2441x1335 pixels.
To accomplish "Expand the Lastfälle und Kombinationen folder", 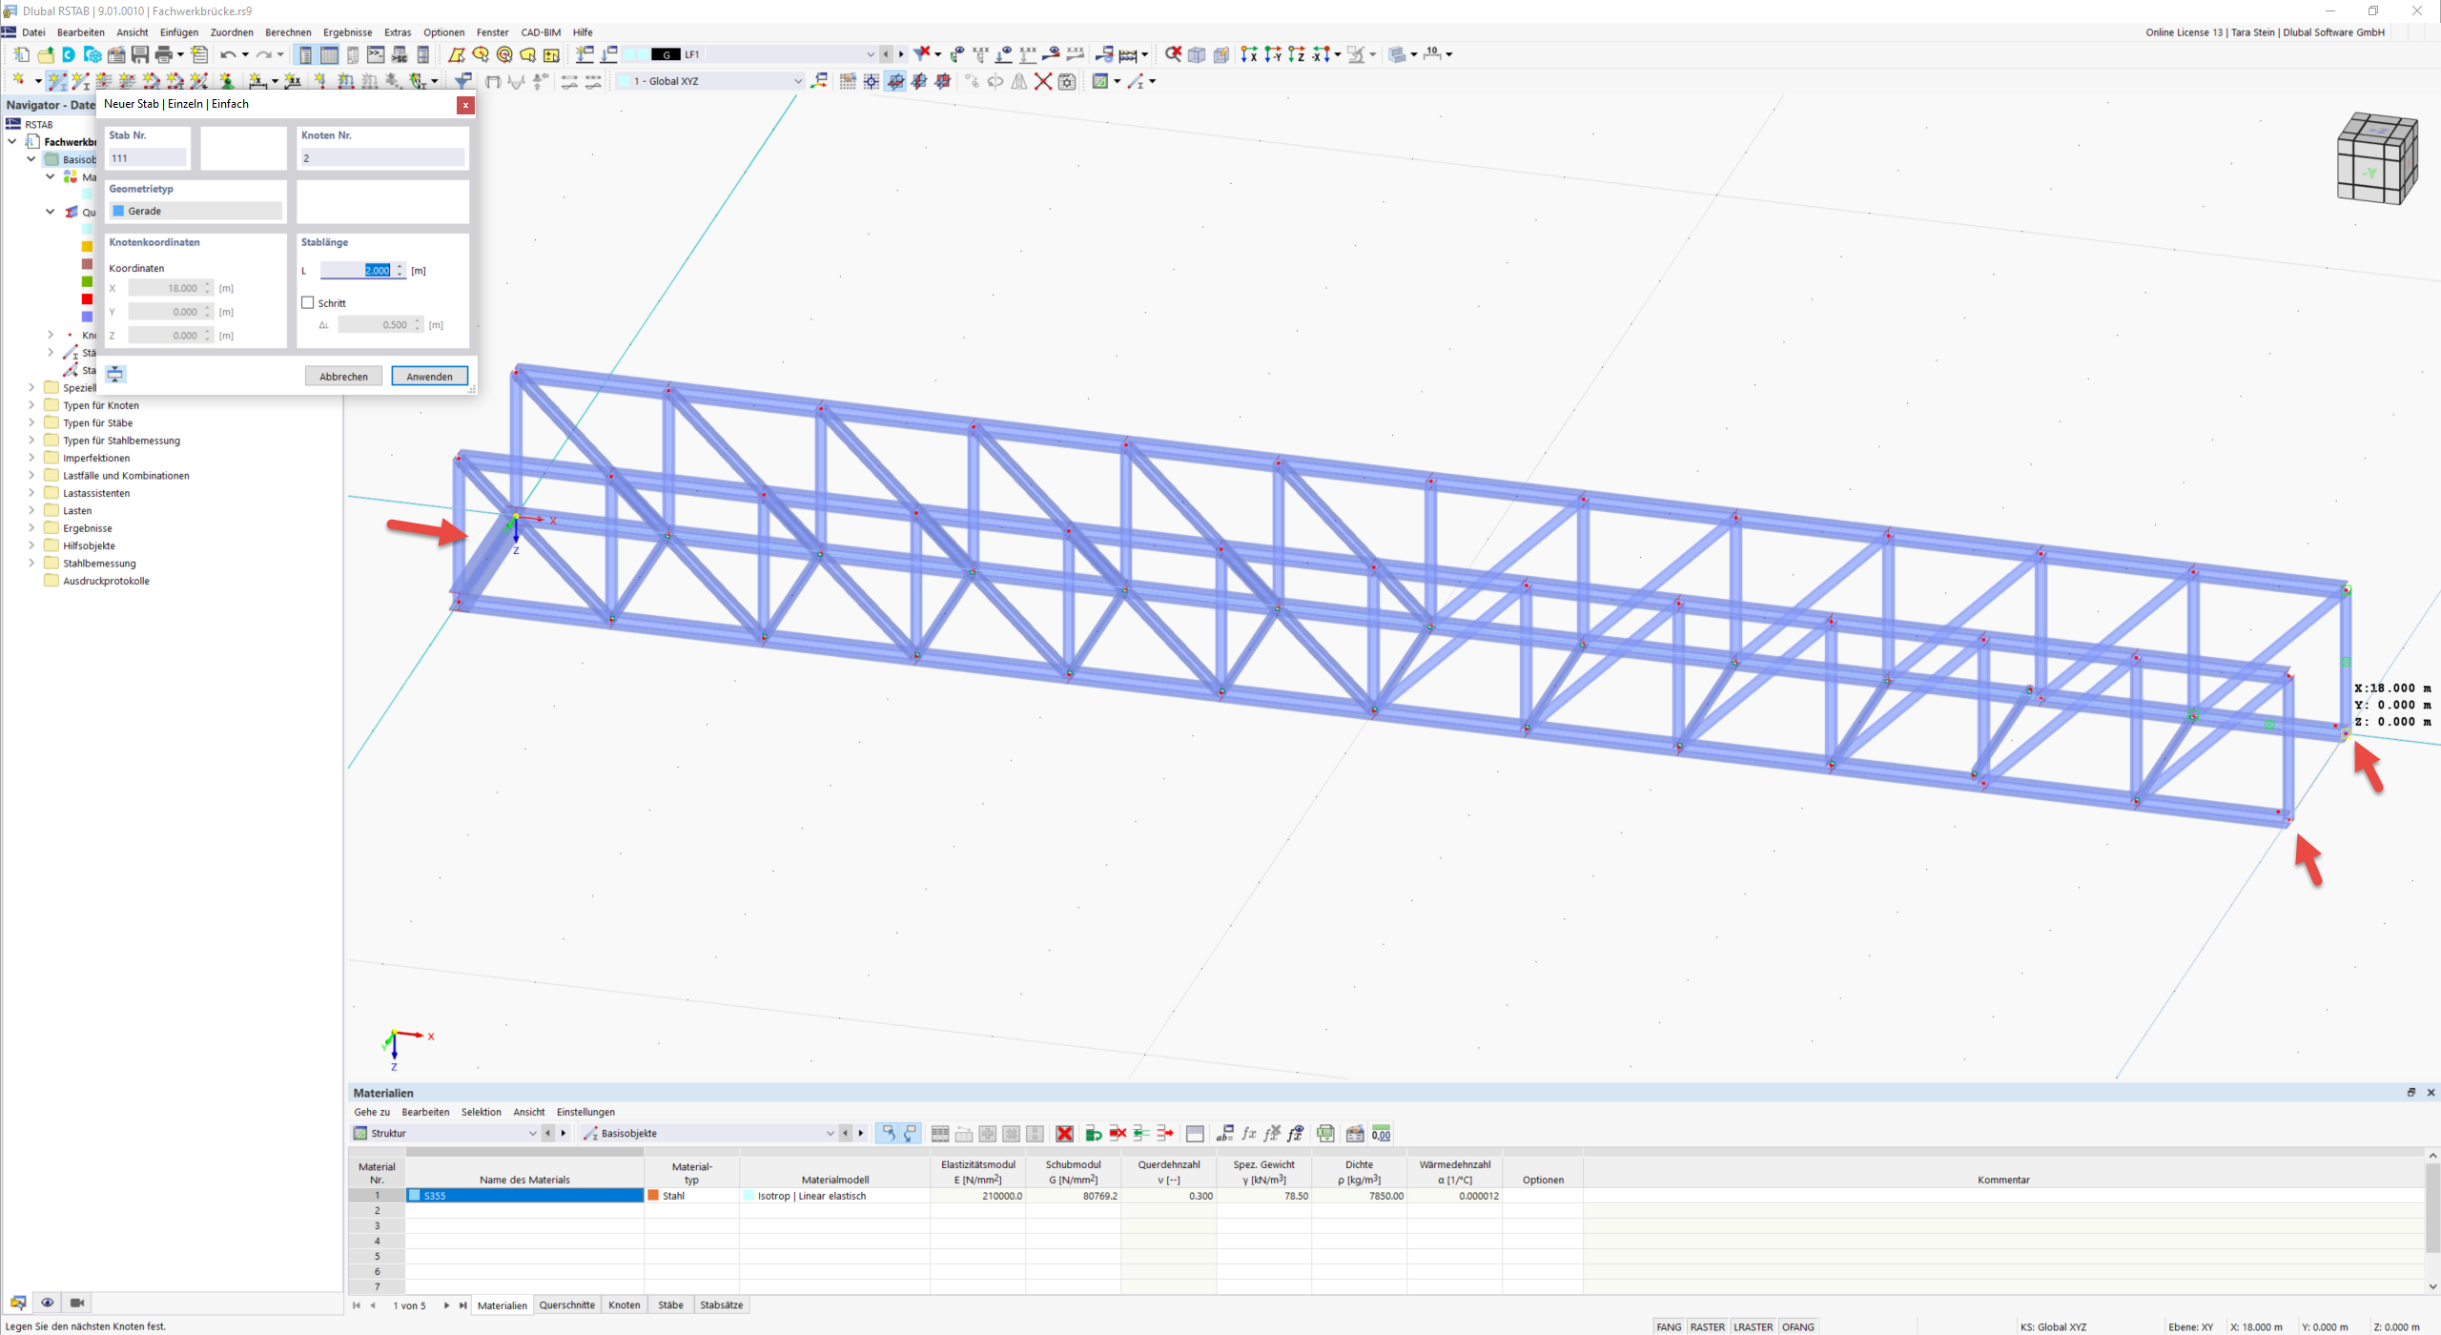I will (x=31, y=476).
